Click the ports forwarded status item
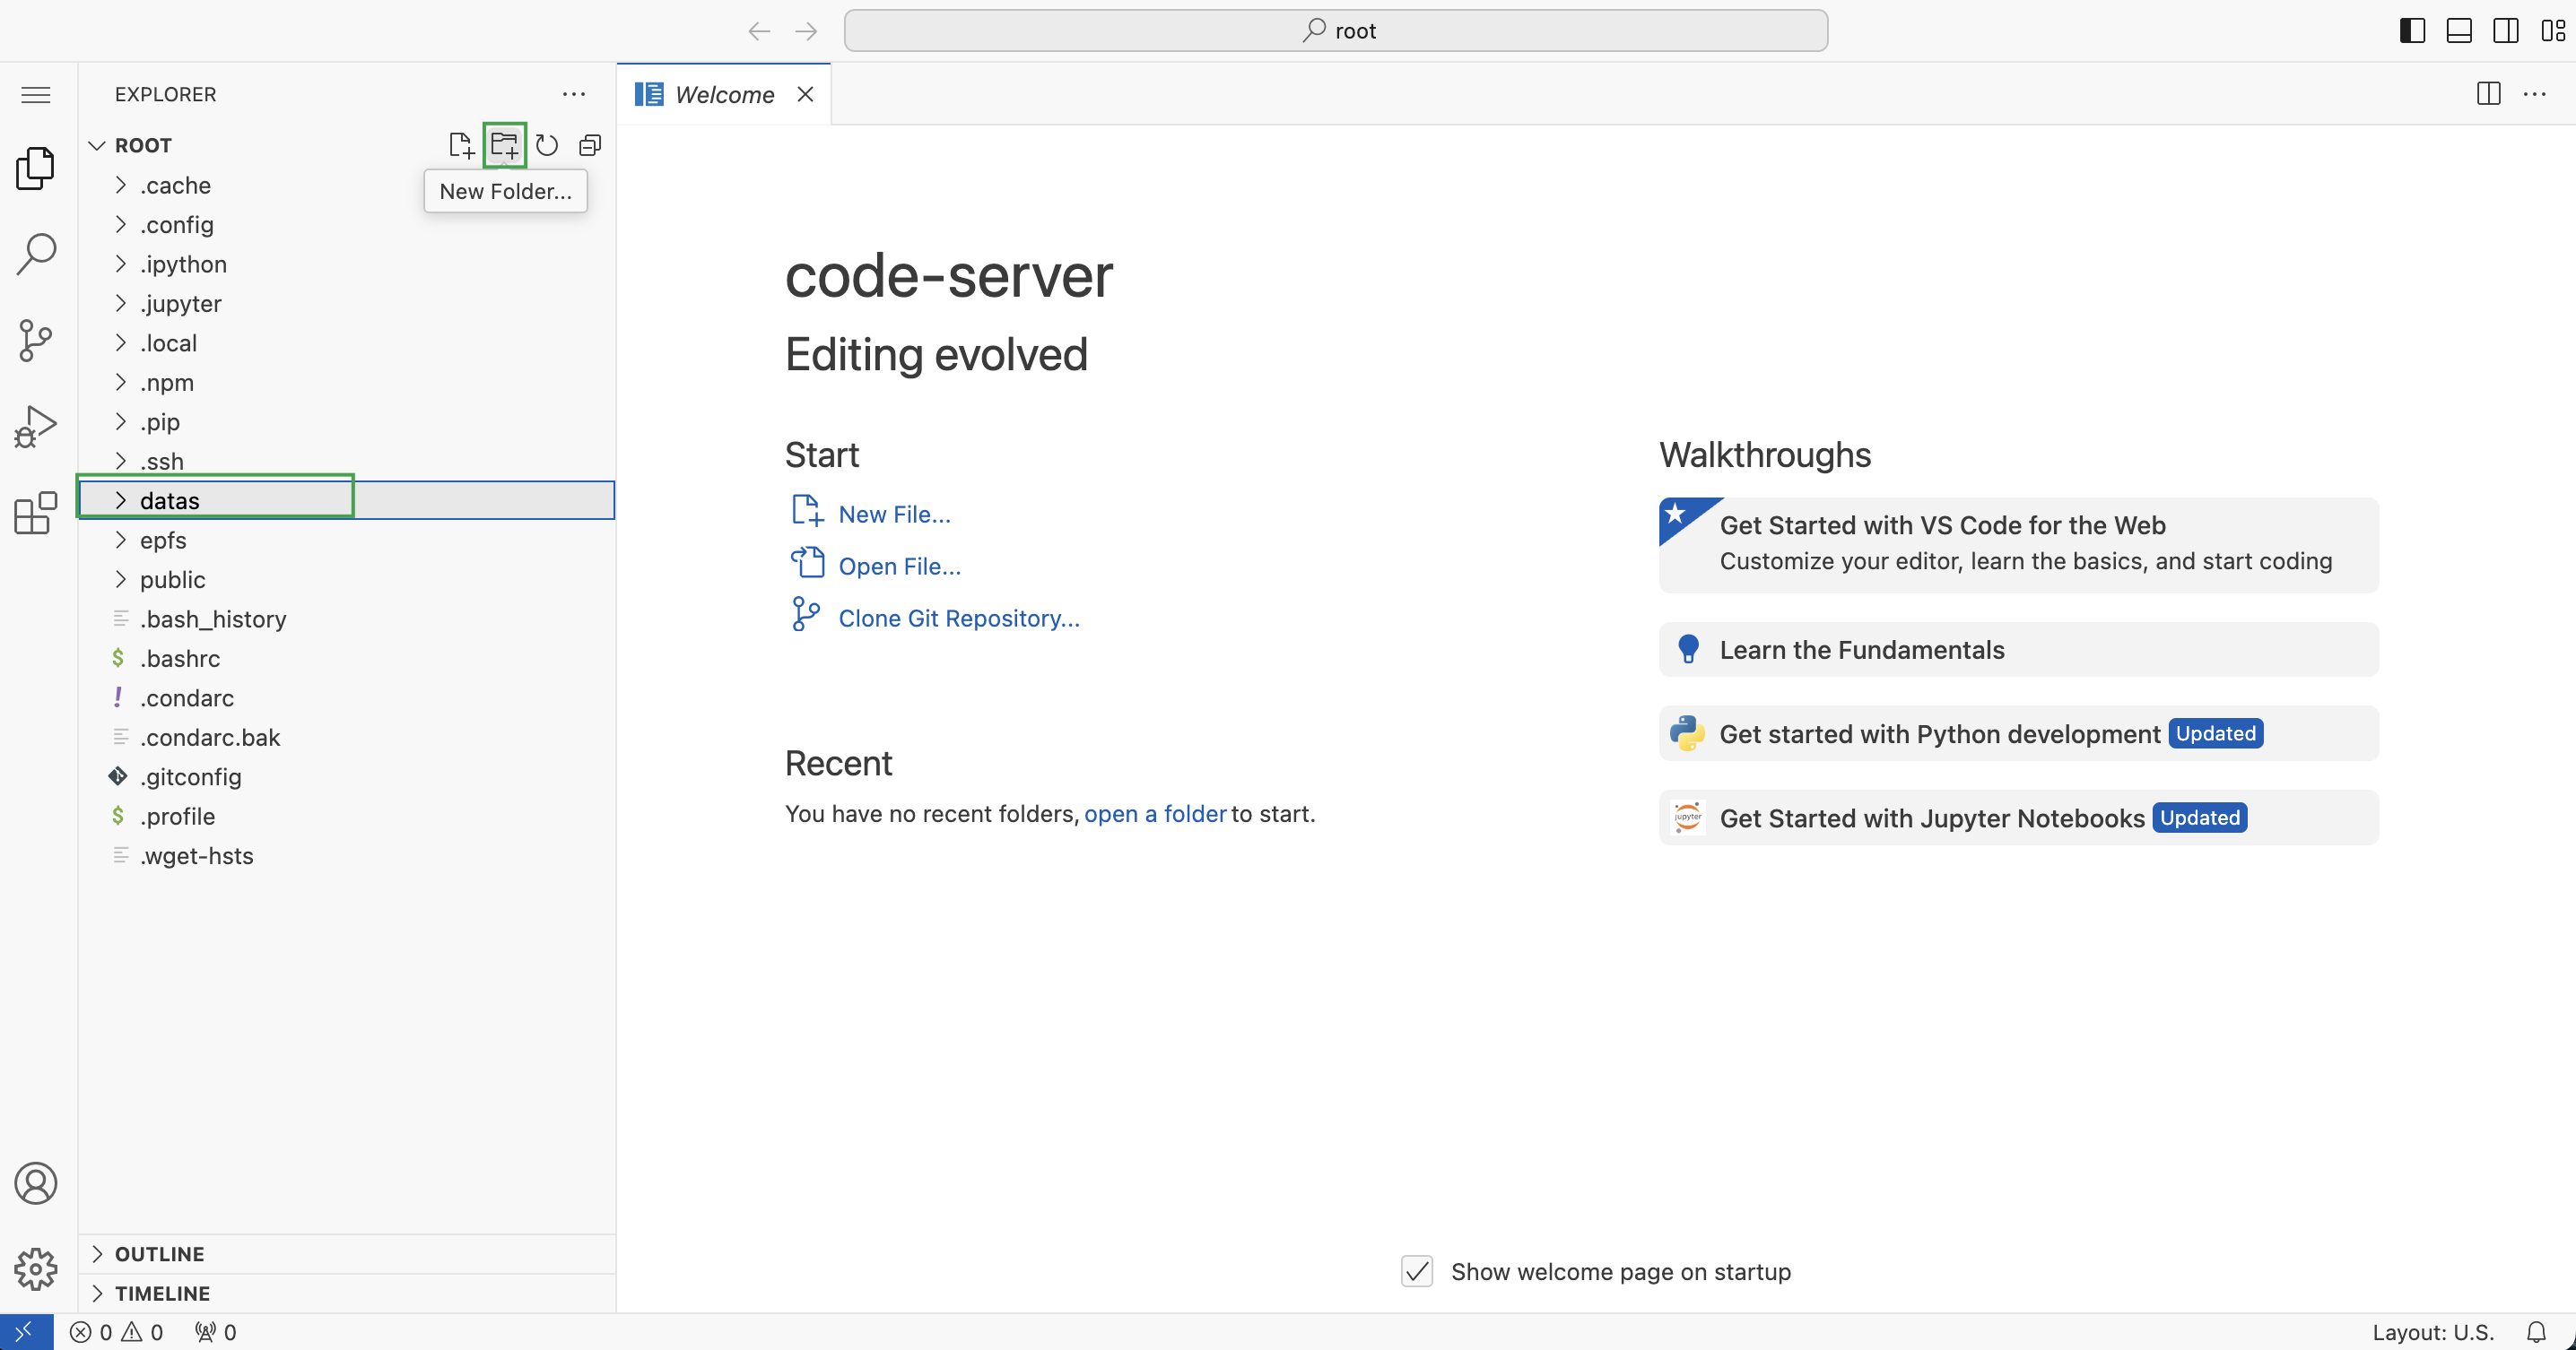This screenshot has height=1350, width=2576. click(x=216, y=1332)
